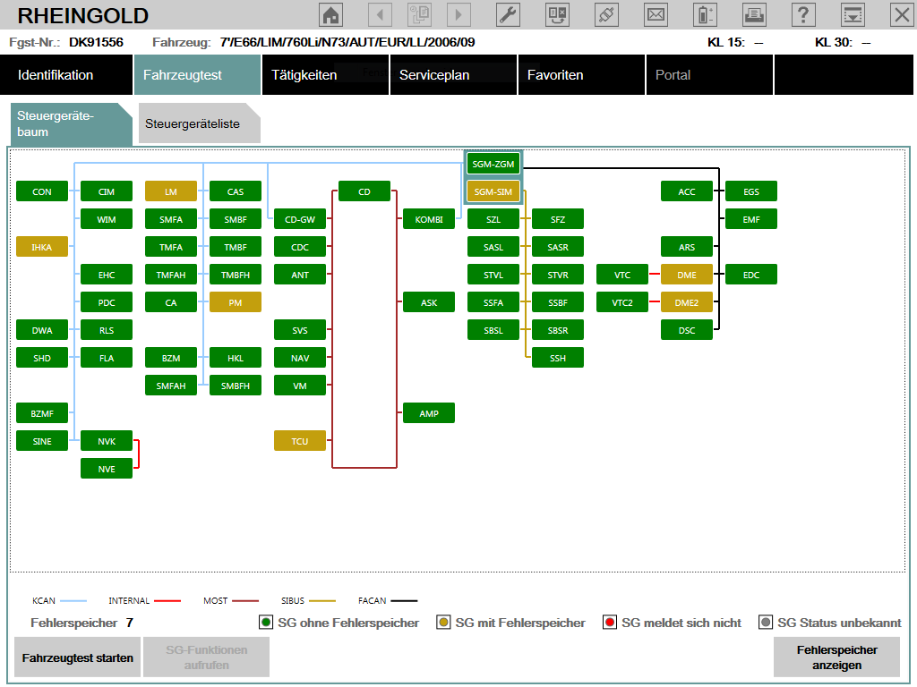The width and height of the screenshot is (917, 687).
Task: Click chassis number DK91556 text
Action: [96, 42]
